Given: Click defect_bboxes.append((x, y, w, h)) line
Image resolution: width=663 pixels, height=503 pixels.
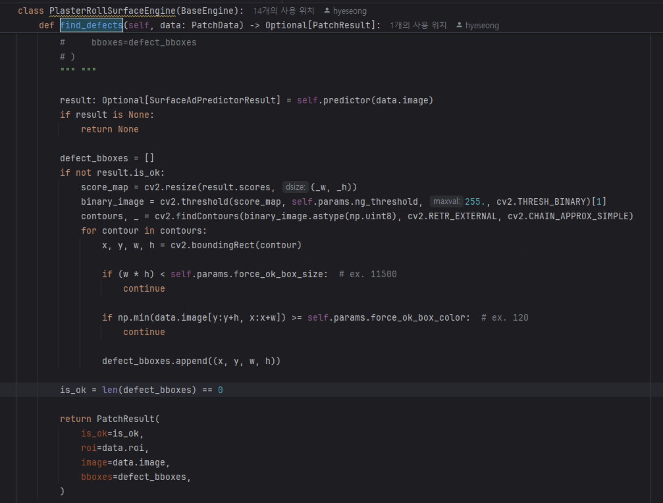Looking at the screenshot, I should pos(191,361).
